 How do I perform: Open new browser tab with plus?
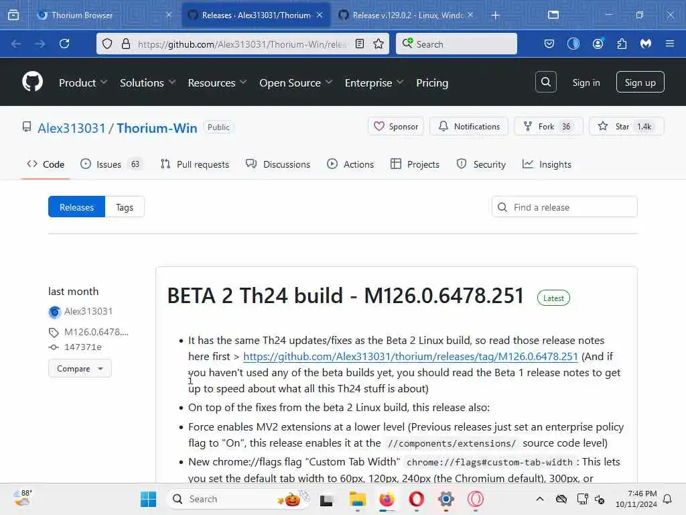(495, 15)
